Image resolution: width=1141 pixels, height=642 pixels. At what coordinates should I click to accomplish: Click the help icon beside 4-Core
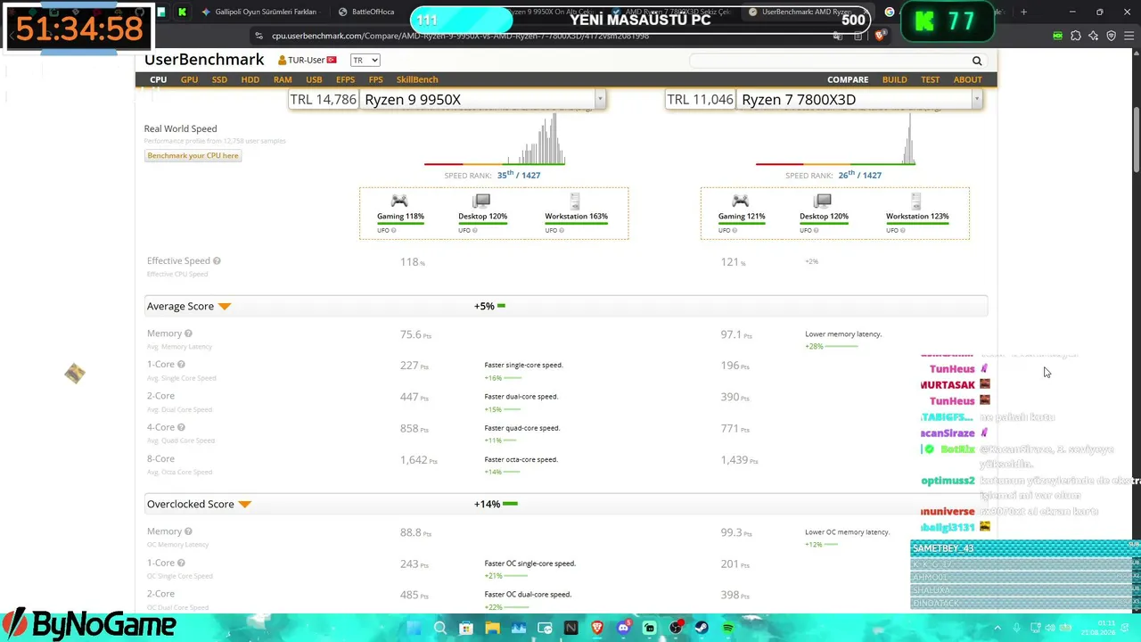pos(181,427)
